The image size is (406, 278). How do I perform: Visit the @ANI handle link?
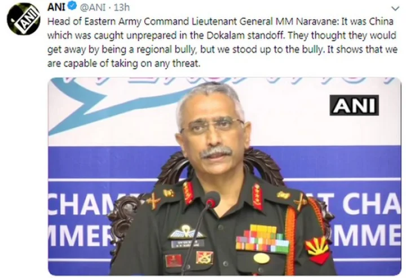pos(92,7)
